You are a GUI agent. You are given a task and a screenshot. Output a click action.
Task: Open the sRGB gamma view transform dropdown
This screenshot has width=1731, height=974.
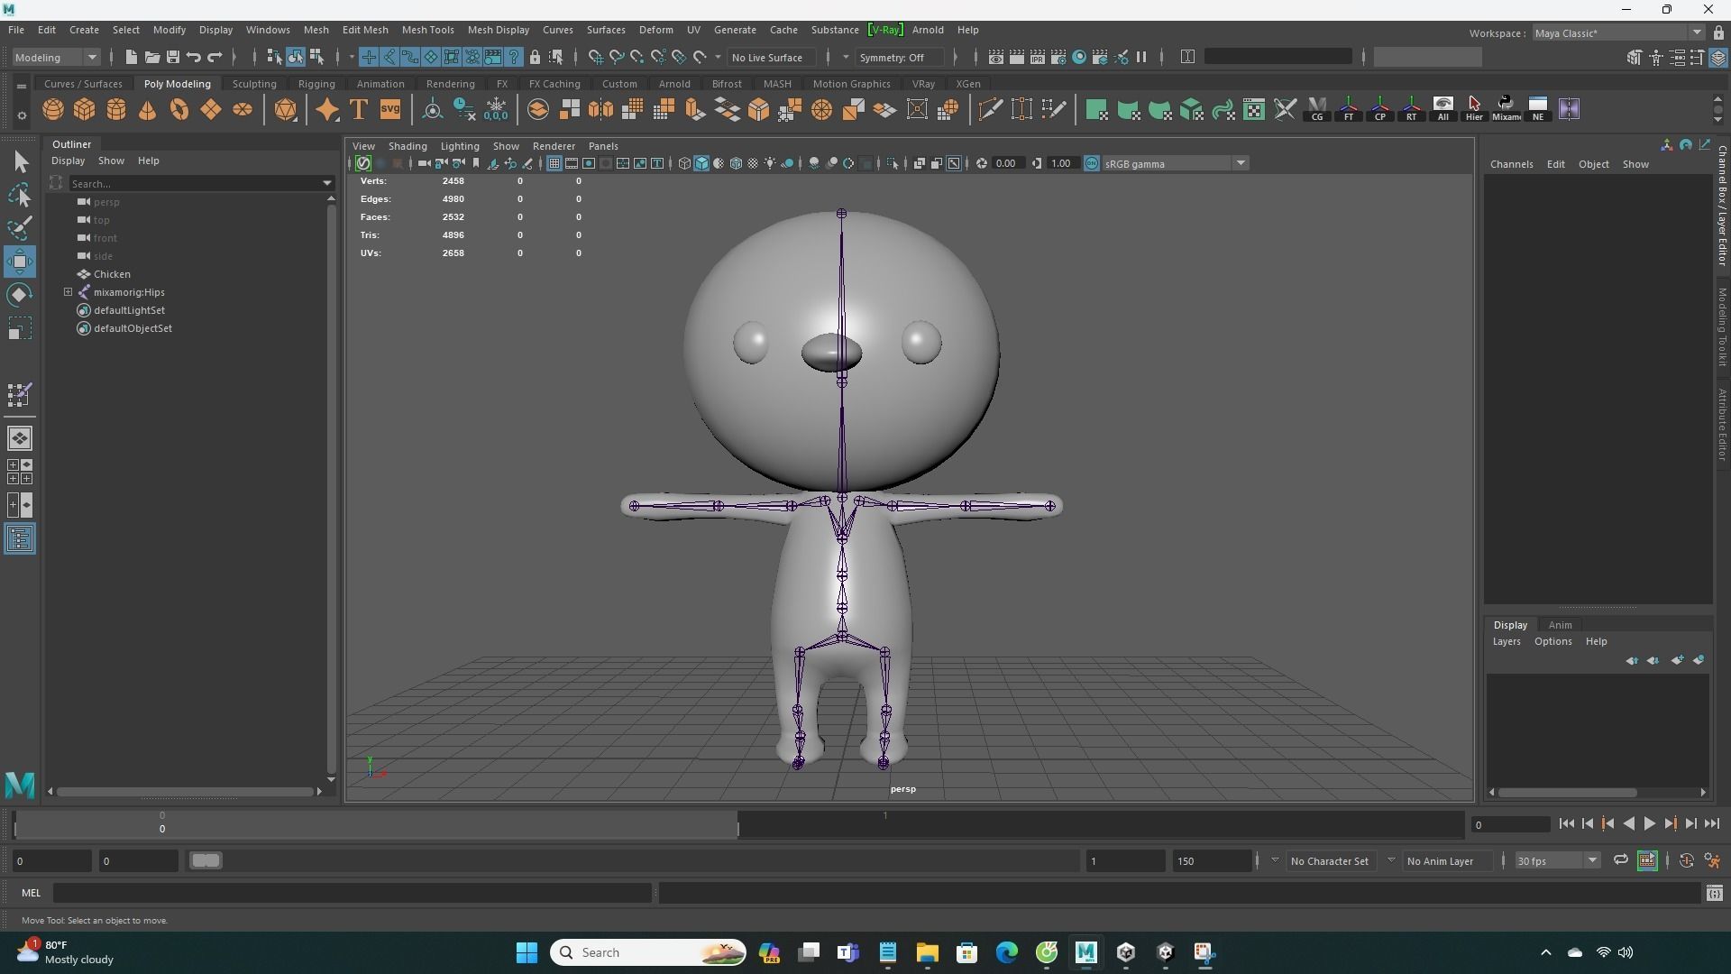(1176, 163)
